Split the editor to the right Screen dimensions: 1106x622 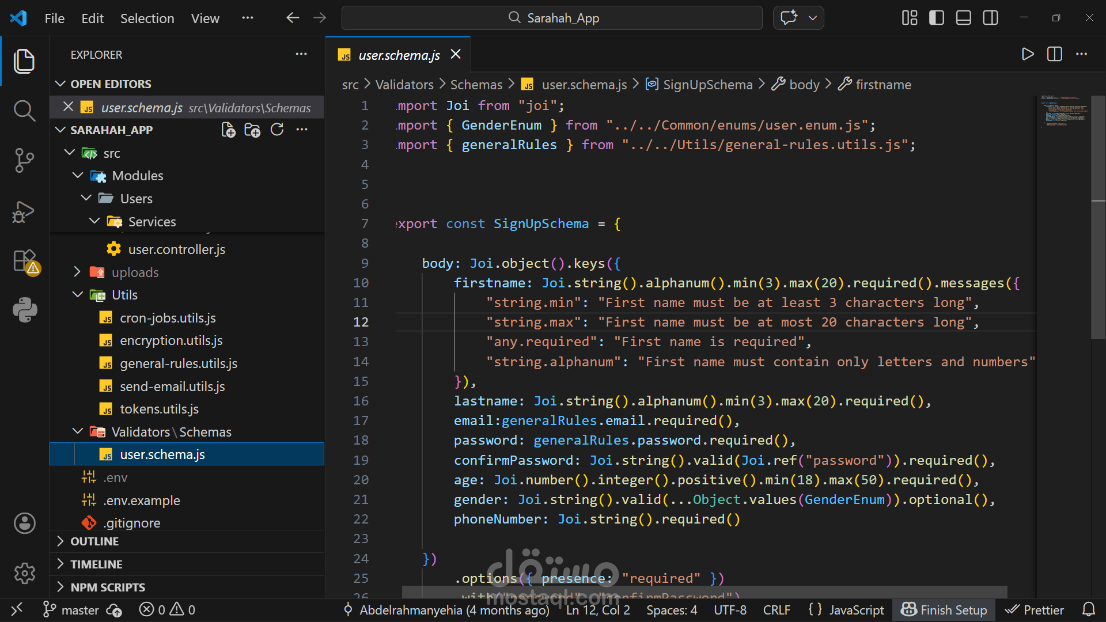pyautogui.click(x=1054, y=54)
